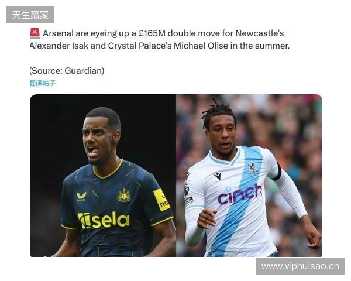Viewport: 351px width, 281px height.
Task: Click the 天生赢家 watermark label
Action: 30,15
